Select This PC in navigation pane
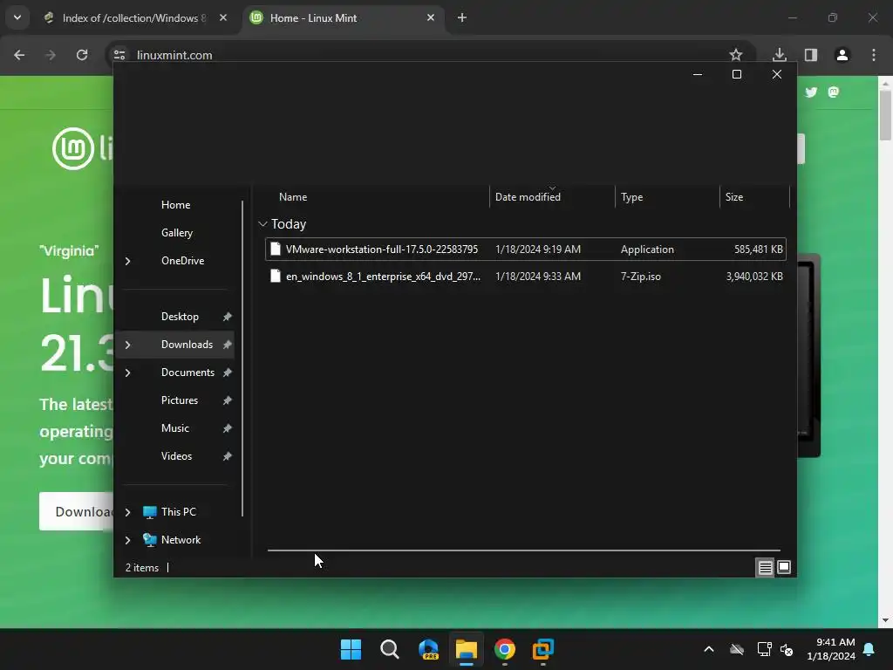The width and height of the screenshot is (893, 670). [x=178, y=512]
